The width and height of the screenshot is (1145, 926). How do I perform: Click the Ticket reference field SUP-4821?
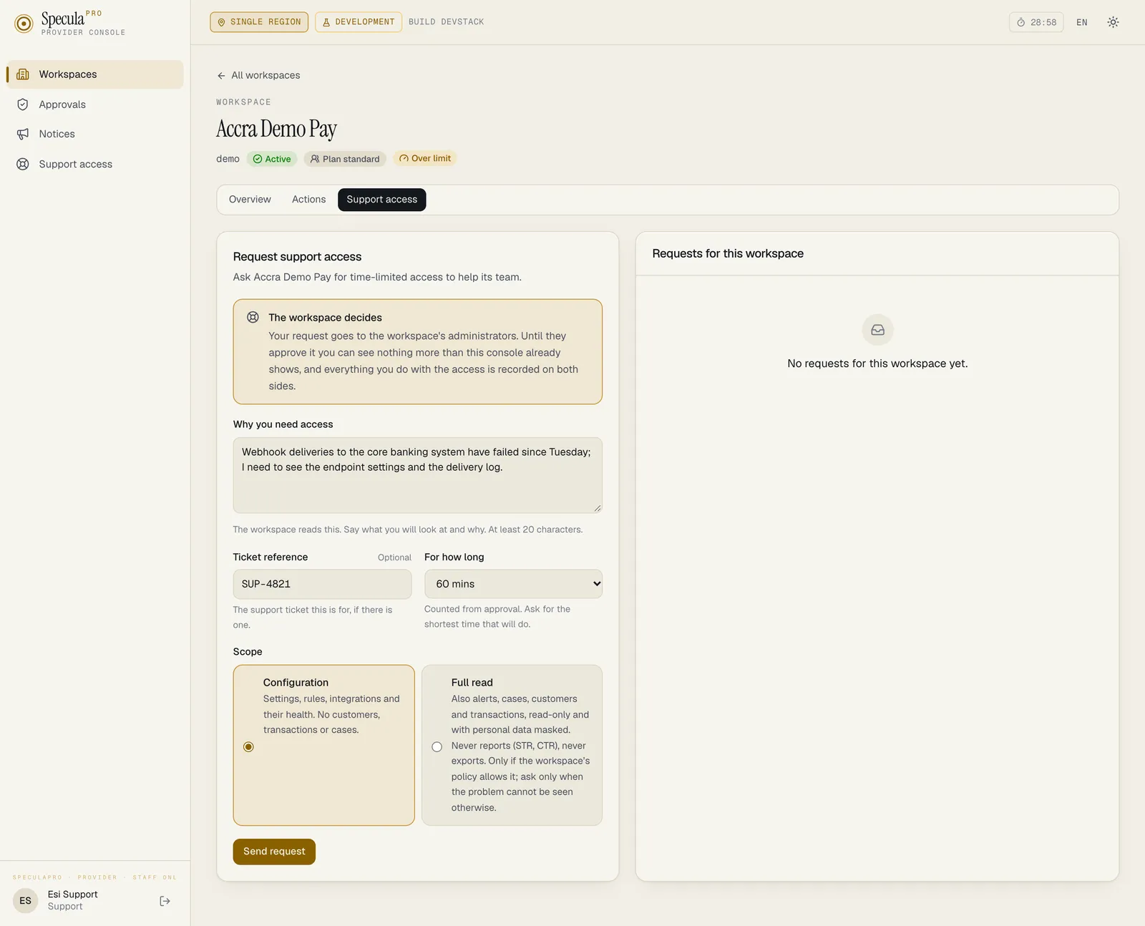(x=322, y=584)
